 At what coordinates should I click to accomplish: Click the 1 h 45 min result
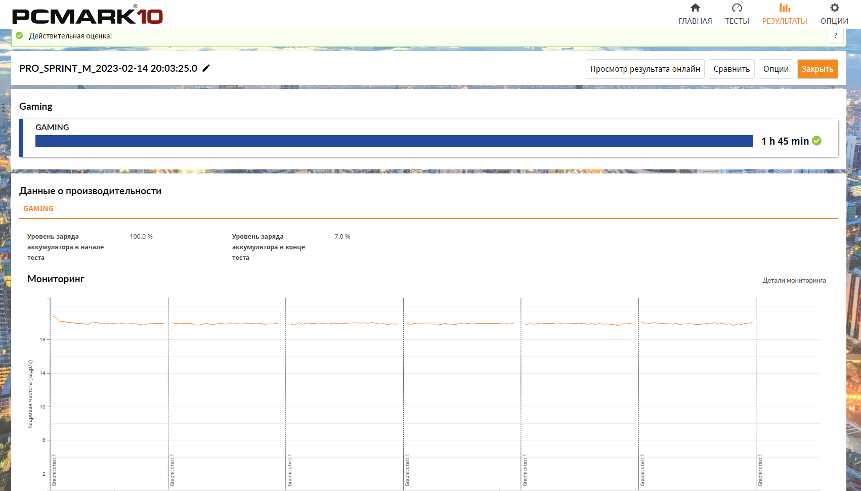785,141
